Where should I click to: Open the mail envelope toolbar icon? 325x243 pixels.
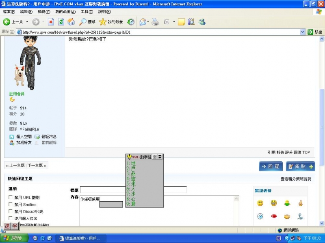tap(143, 22)
